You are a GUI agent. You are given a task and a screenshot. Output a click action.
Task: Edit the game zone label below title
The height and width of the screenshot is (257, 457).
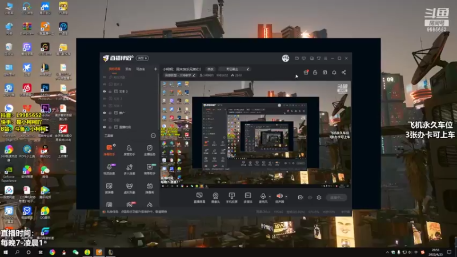(179, 75)
